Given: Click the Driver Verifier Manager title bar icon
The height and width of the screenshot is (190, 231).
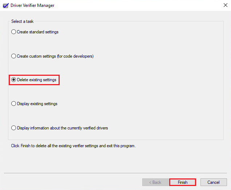Looking at the screenshot, I should pyautogui.click(x=6, y=5).
